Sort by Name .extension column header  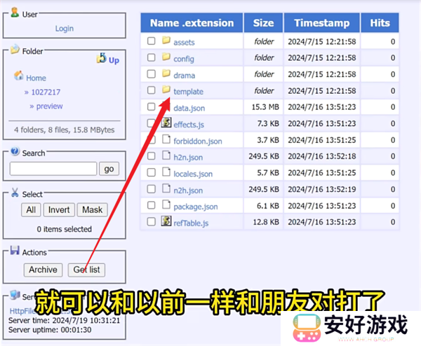pos(192,22)
